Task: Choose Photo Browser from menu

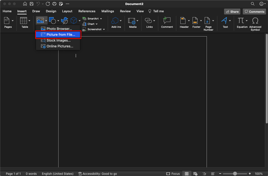Action: click(58, 29)
